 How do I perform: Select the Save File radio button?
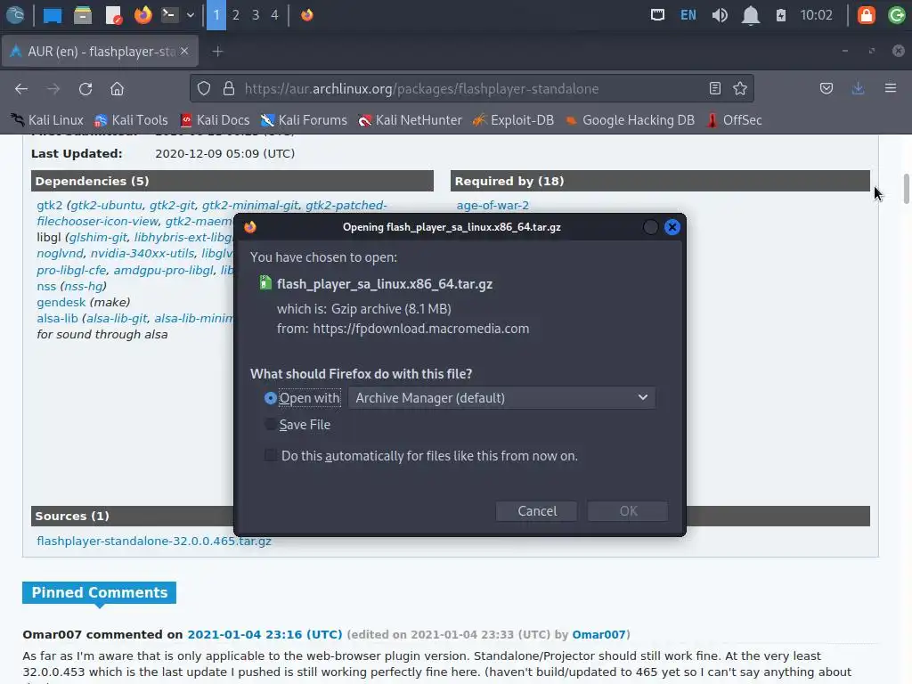tap(270, 425)
